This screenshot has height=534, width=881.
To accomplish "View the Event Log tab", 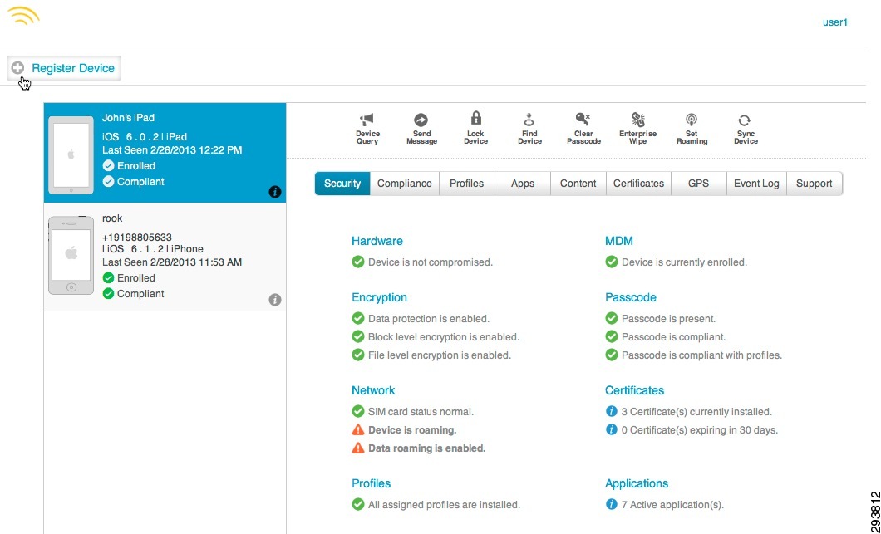I will (755, 184).
